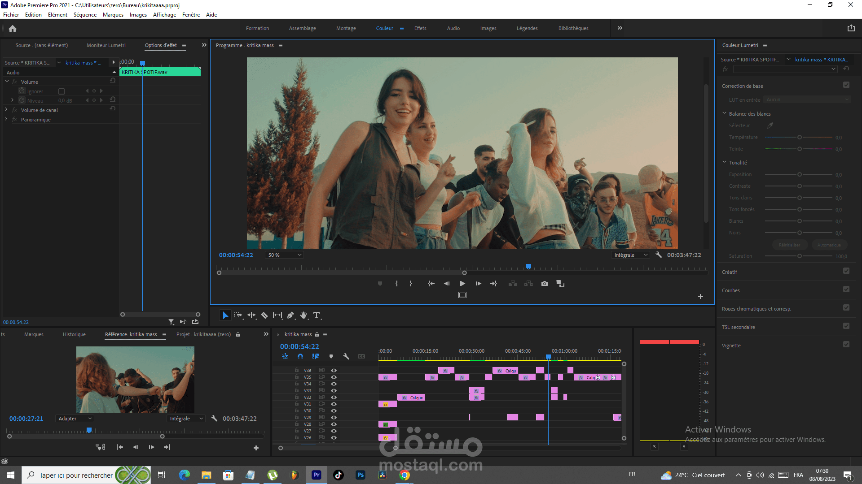Image resolution: width=862 pixels, height=484 pixels.
Task: Select the Type tool
Action: [x=317, y=315]
